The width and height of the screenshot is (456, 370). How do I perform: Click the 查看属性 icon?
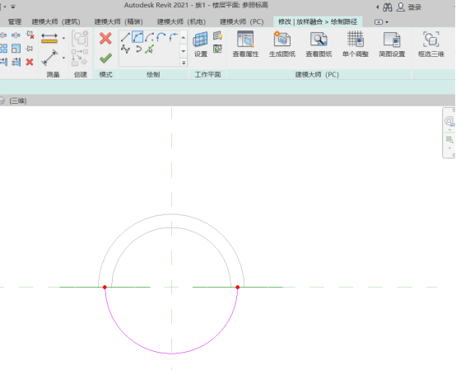245,39
